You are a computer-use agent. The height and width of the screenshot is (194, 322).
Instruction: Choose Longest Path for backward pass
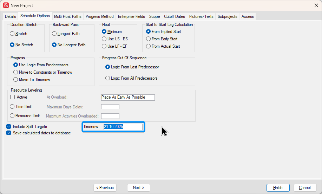pos(54,34)
